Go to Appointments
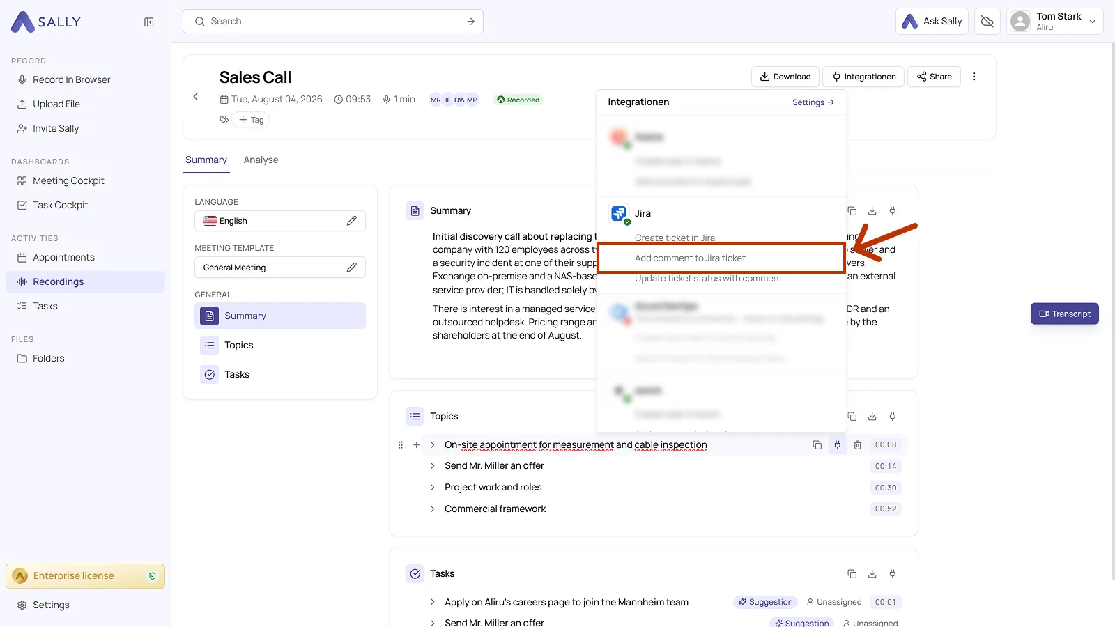1115x627 pixels. (x=63, y=258)
